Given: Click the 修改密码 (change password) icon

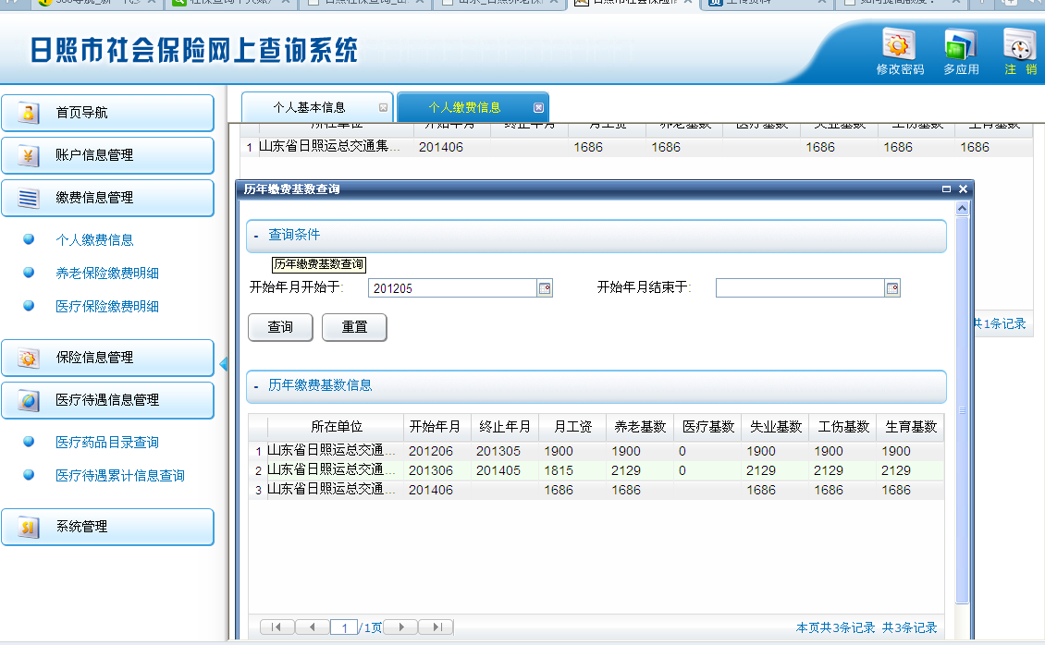Looking at the screenshot, I should coord(899,46).
